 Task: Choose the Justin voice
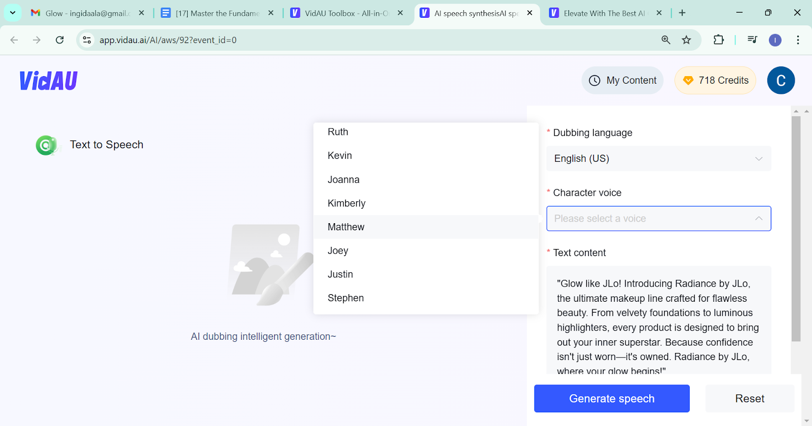coord(426,274)
